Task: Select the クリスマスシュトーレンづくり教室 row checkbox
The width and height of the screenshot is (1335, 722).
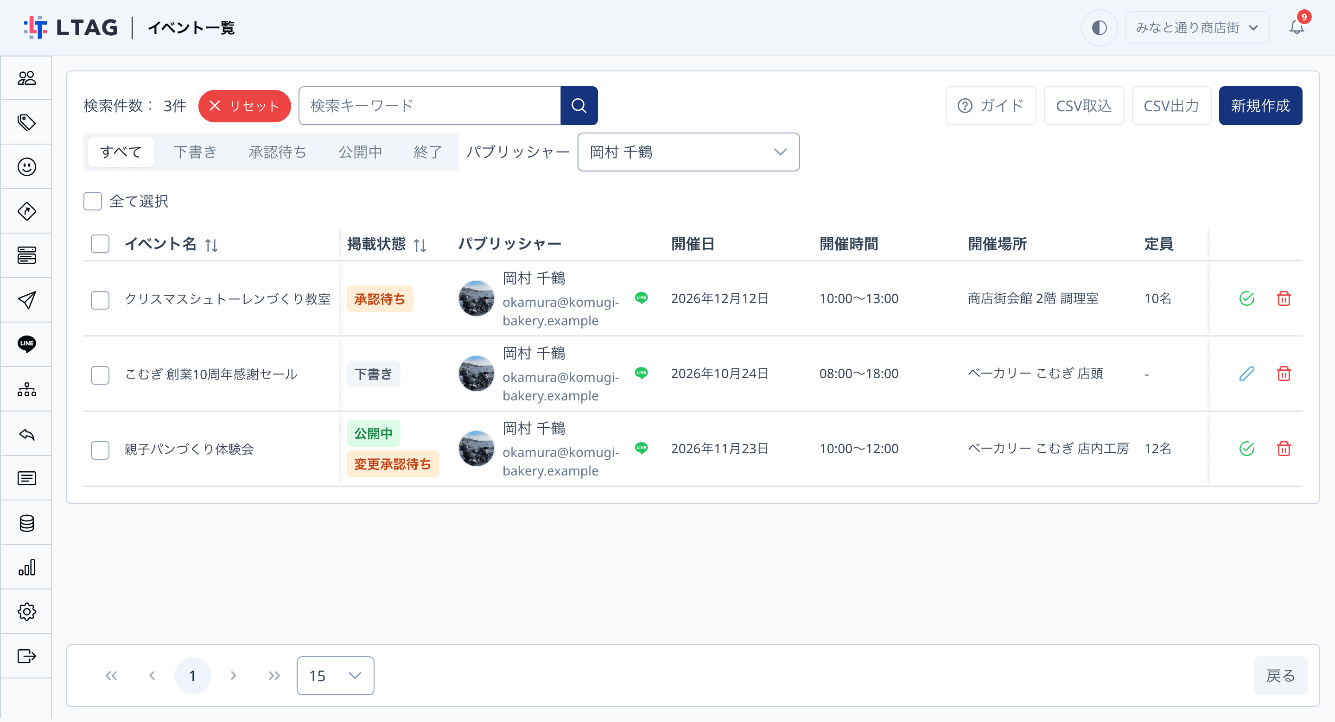Action: click(x=100, y=299)
